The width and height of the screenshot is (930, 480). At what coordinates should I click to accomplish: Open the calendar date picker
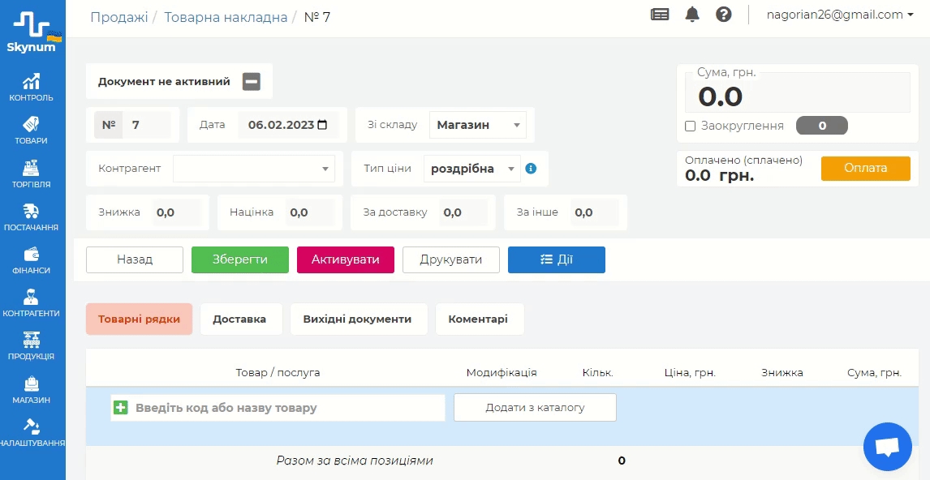[323, 125]
